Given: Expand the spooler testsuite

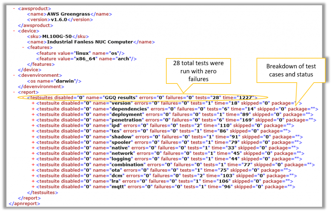Looking at the screenshot, I should tap(33, 142).
